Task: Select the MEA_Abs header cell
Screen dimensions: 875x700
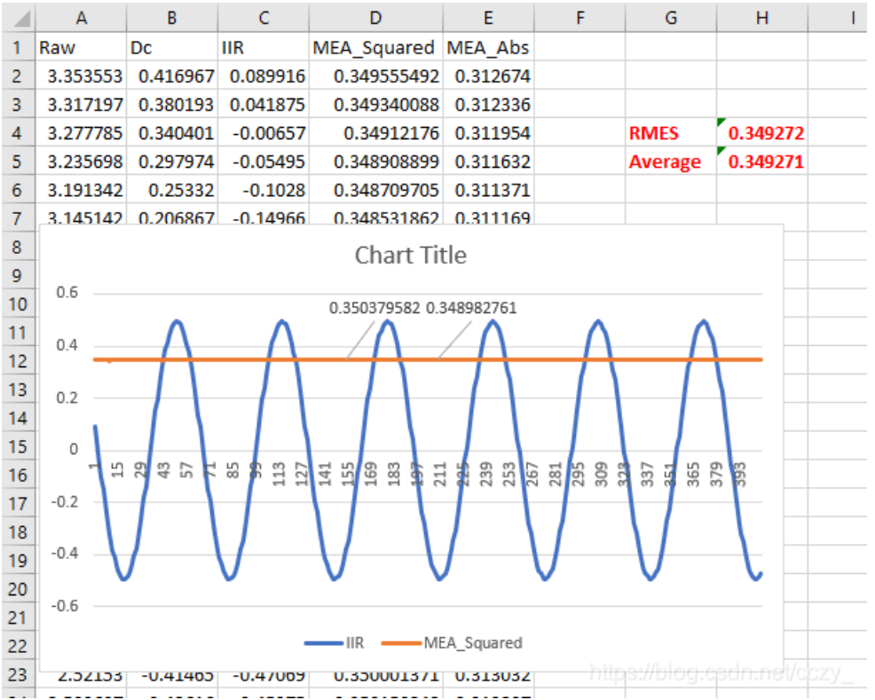Action: pos(488,48)
